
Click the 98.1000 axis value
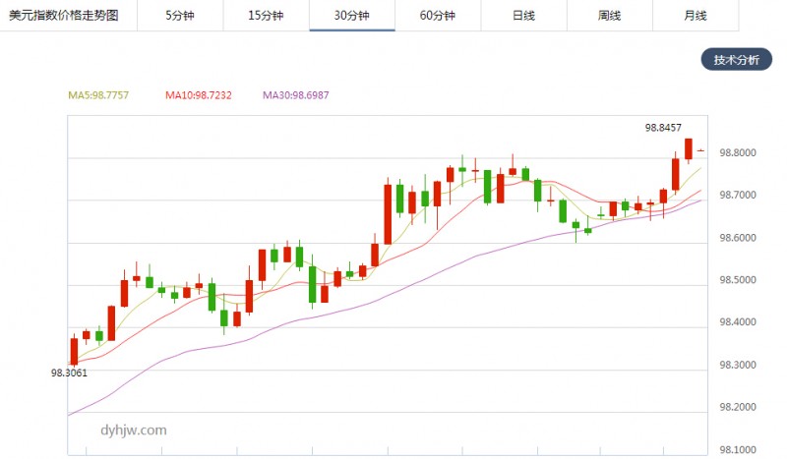coord(737,449)
